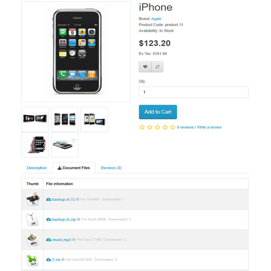Click the MP3 file type thumb icon
Screen dimensions: 271x271
[x=32, y=240]
